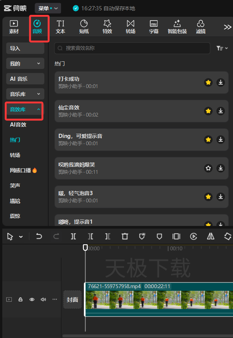The width and height of the screenshot is (233, 338).
Task: Download 啵，轻气泡音3 sound effect
Action: [220, 197]
